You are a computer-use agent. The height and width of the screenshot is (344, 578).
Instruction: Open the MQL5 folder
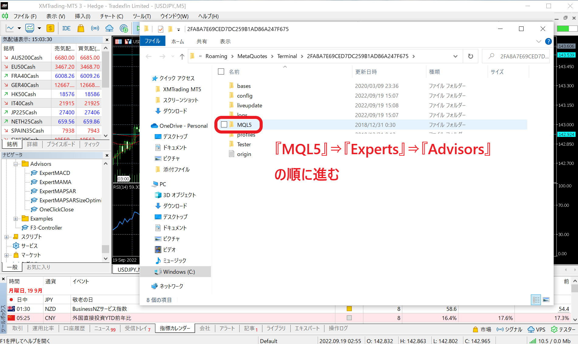244,125
